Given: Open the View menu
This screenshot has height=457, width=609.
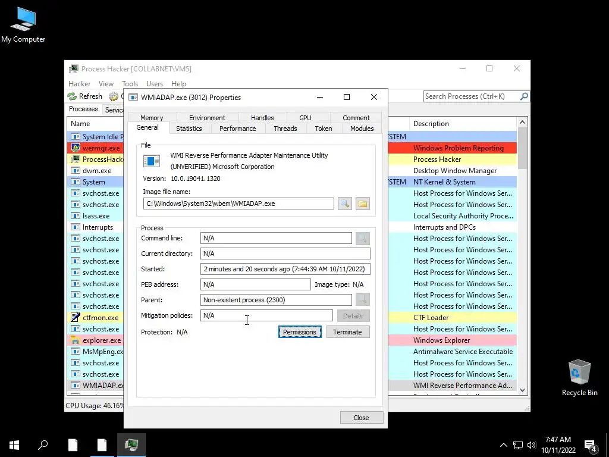Looking at the screenshot, I should (x=106, y=84).
